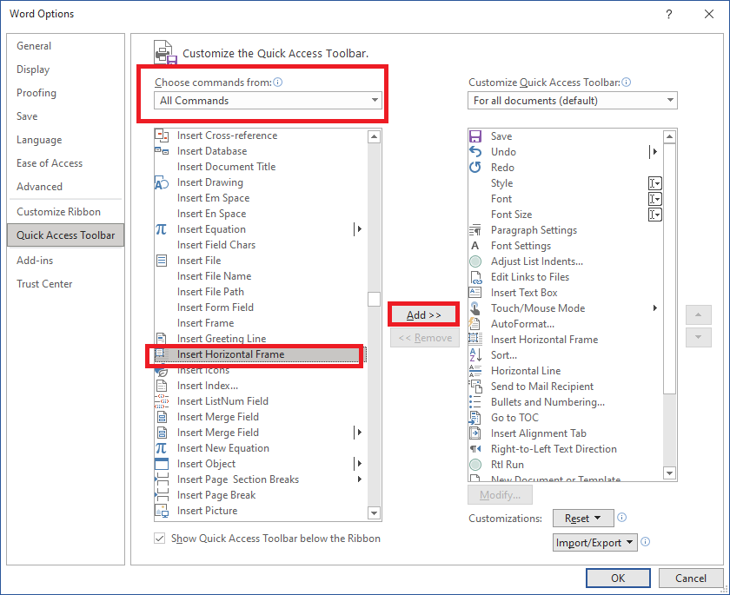This screenshot has width=730, height=595.
Task: Click info icon next to Reset button
Action: point(622,518)
